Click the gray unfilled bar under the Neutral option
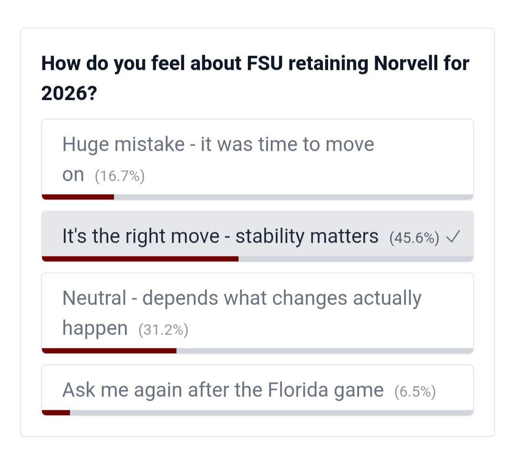This screenshot has height=459, width=515. pyautogui.click(x=324, y=351)
